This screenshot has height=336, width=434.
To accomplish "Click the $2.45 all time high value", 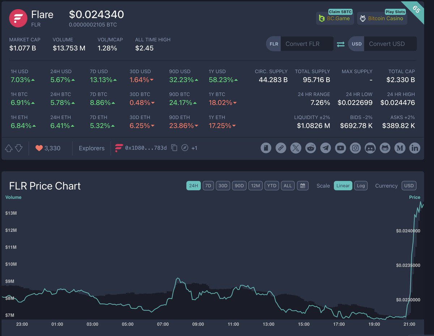I will pyautogui.click(x=144, y=48).
